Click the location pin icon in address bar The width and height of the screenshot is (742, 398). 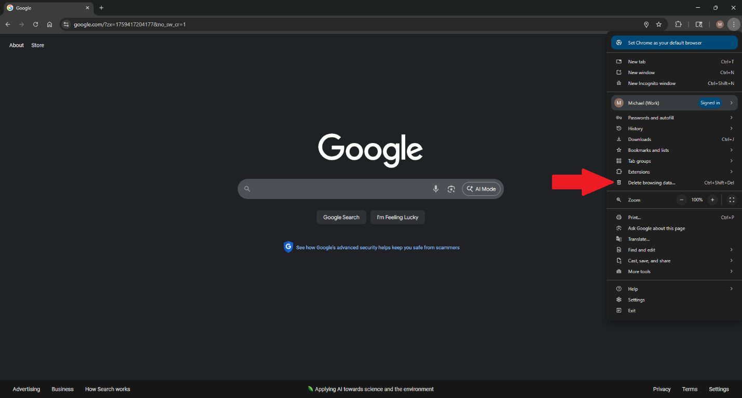[x=646, y=24]
